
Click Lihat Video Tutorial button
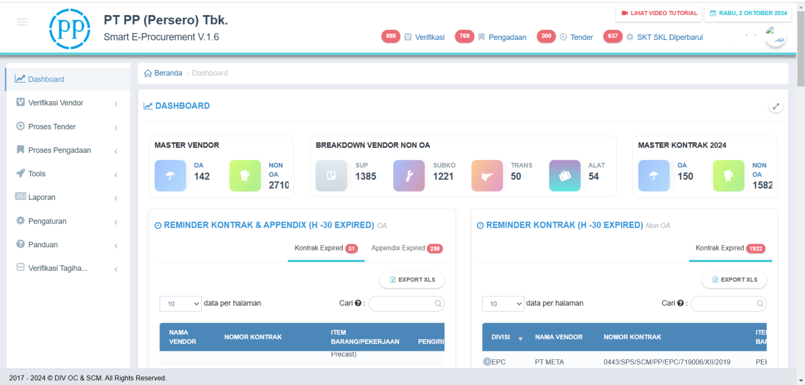click(659, 13)
